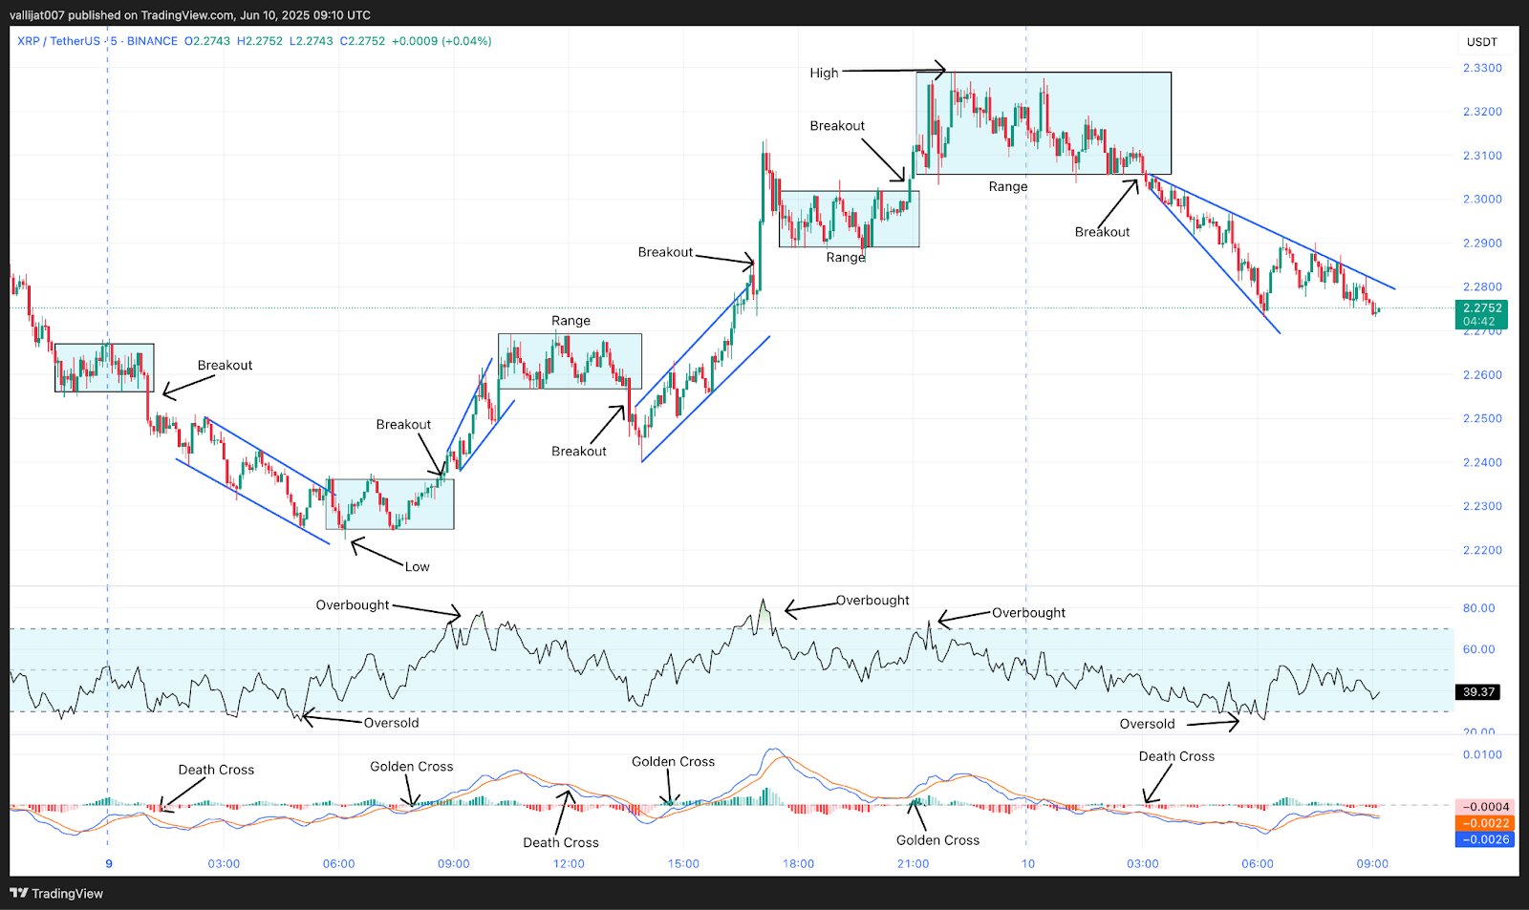This screenshot has height=910, width=1529.
Task: Click the blue -0.0026 MACD value tag
Action: pyautogui.click(x=1484, y=839)
